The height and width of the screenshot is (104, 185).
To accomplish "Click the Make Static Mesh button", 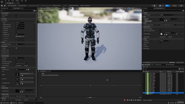I will click(x=74, y=5).
